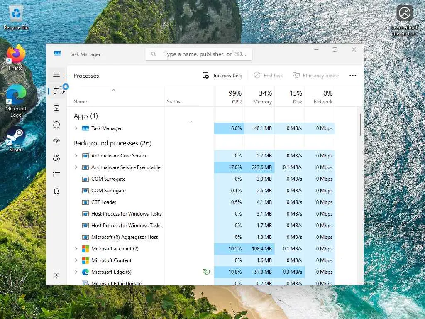This screenshot has height=319, width=425.
Task: Sort processes by CPU column
Action: 229,96
